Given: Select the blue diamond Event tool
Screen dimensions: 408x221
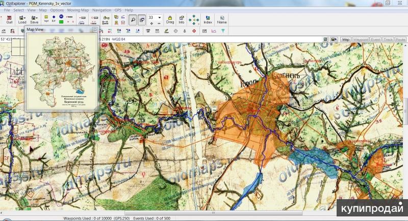Looking at the screenshot, I should pos(54,17).
